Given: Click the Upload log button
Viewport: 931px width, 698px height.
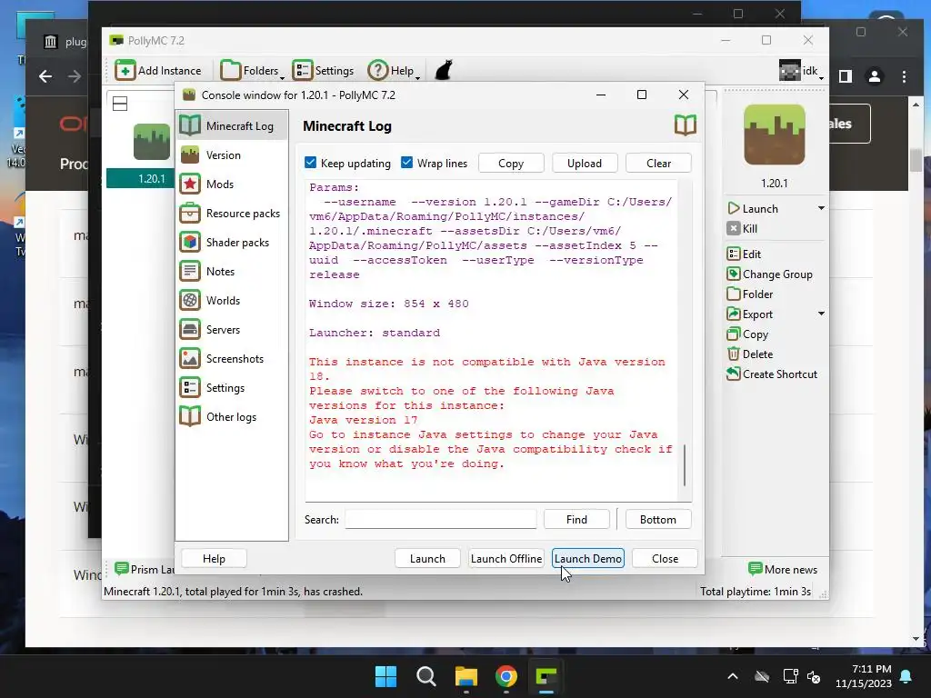Looking at the screenshot, I should pos(585,164).
